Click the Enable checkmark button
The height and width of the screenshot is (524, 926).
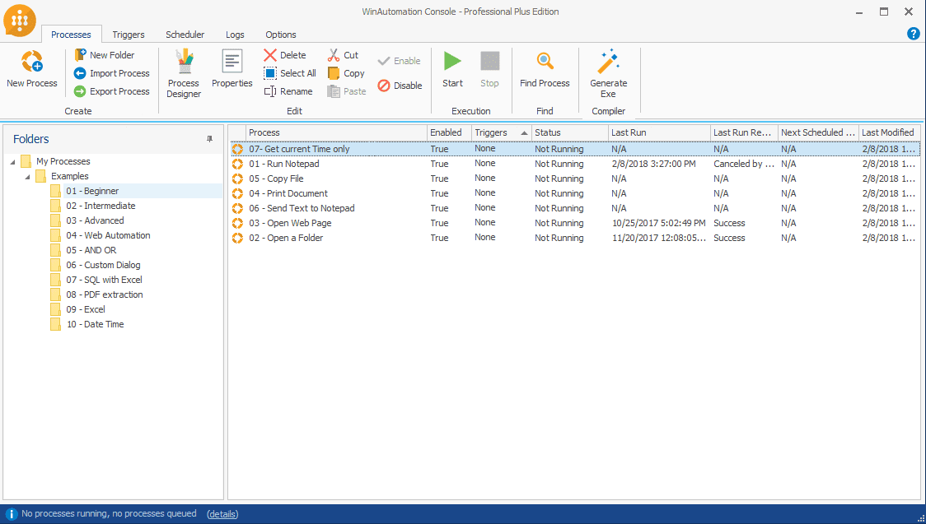(400, 61)
